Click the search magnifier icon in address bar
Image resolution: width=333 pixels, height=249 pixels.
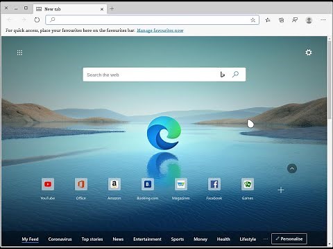click(x=53, y=20)
